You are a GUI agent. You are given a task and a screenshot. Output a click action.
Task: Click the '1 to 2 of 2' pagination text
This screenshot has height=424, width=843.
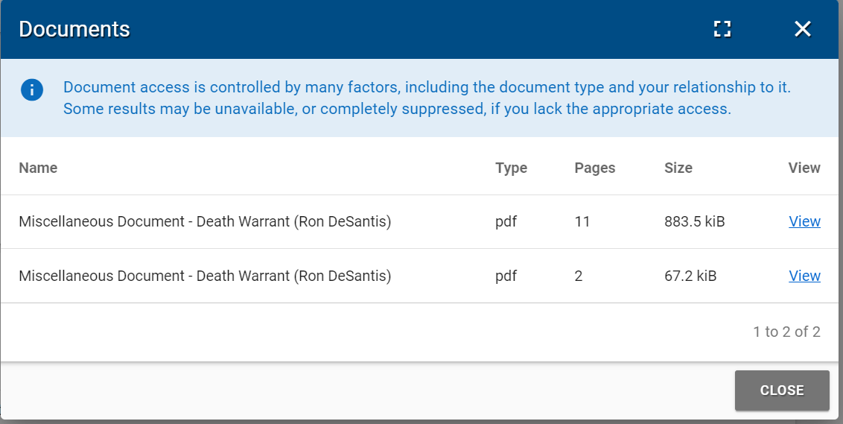coord(786,332)
